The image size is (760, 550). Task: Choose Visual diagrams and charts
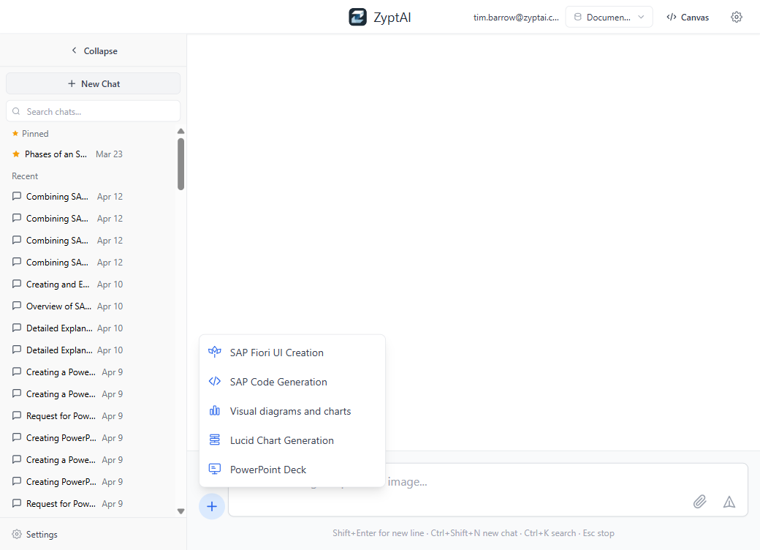click(x=292, y=411)
